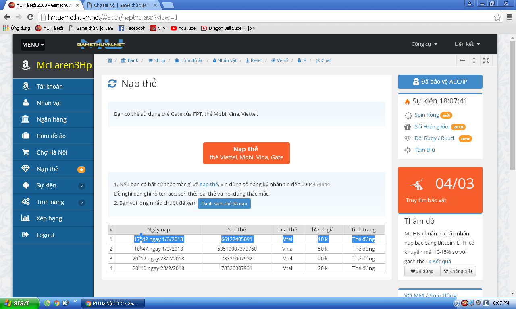Expand the Công cụ dropdown
Screen dimensions: 516x309
pos(424,44)
